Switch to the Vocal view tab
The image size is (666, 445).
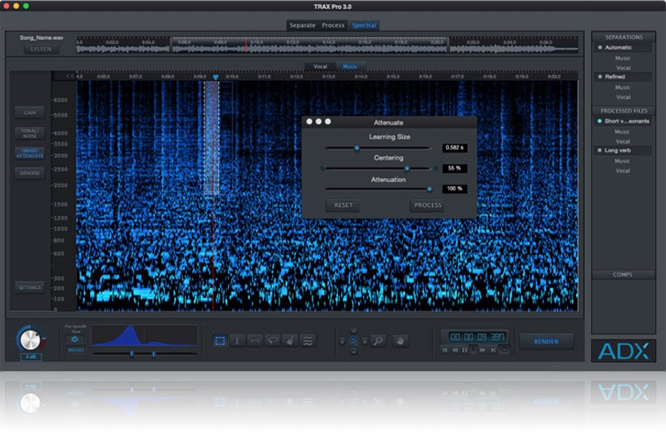(321, 67)
